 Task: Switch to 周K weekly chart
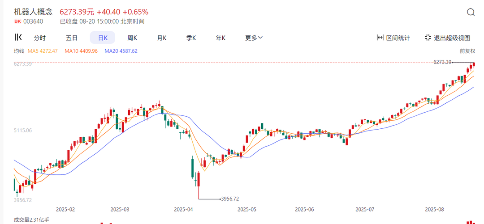click(132, 38)
